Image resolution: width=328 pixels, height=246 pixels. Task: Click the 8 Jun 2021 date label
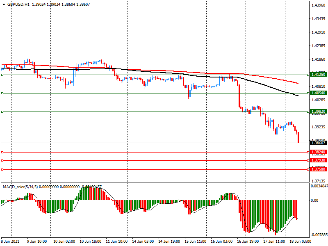click(10, 241)
